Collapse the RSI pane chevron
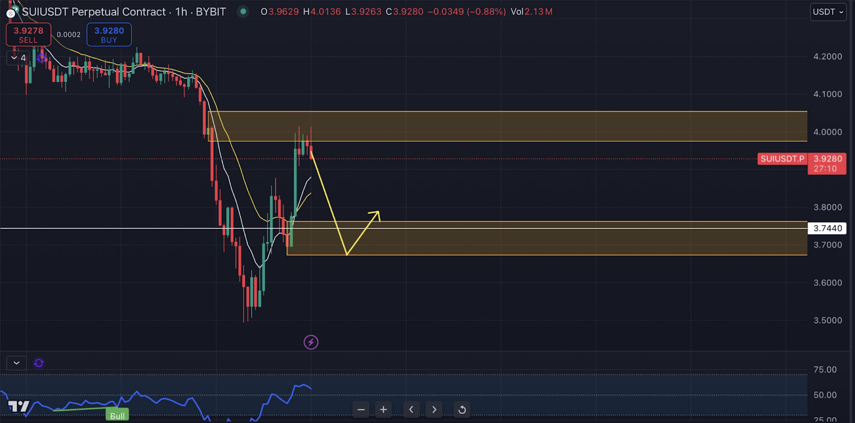This screenshot has width=855, height=423. click(17, 363)
